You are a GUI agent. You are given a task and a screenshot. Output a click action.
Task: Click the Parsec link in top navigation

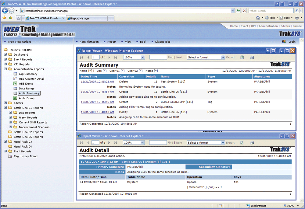click(x=297, y=26)
